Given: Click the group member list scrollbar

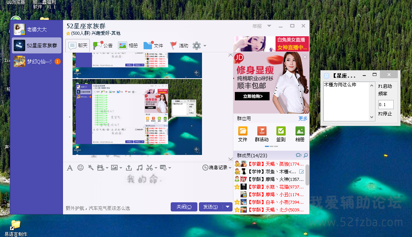Looking at the screenshot, I should (x=307, y=176).
